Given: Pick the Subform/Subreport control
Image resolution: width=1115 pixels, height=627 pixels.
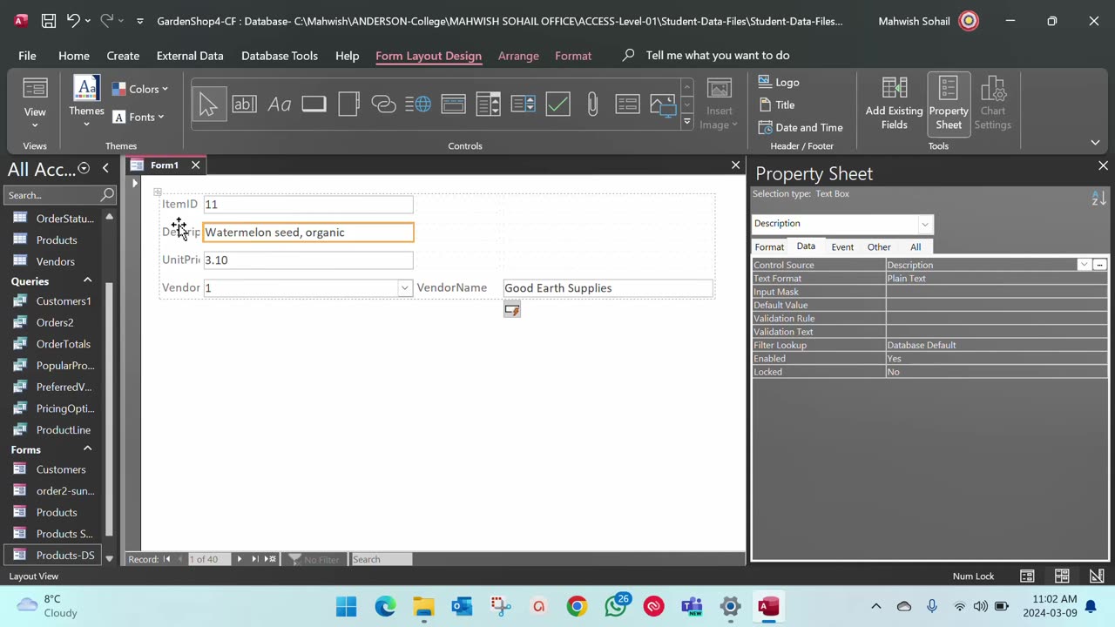Looking at the screenshot, I should [627, 104].
